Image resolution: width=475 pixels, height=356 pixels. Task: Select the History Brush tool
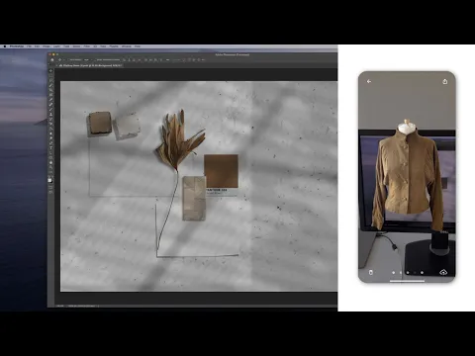50,120
